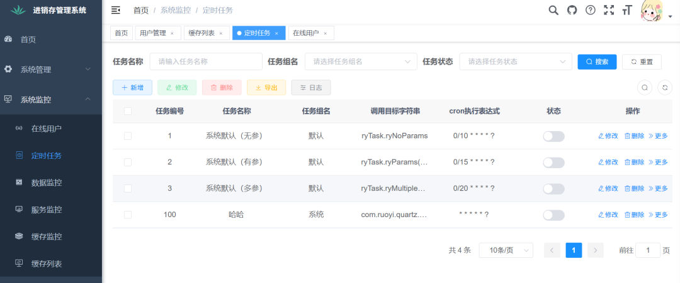The width and height of the screenshot is (680, 283).
Task: Open 更多 menu for task 系统默认（无参）
Action: pos(658,136)
